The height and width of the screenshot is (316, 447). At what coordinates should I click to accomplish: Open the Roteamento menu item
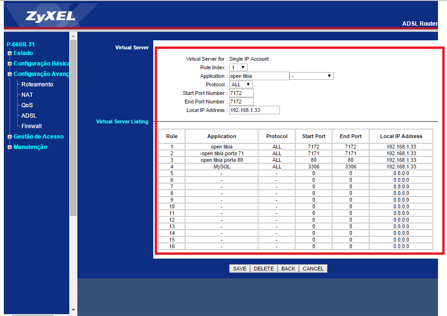37,84
